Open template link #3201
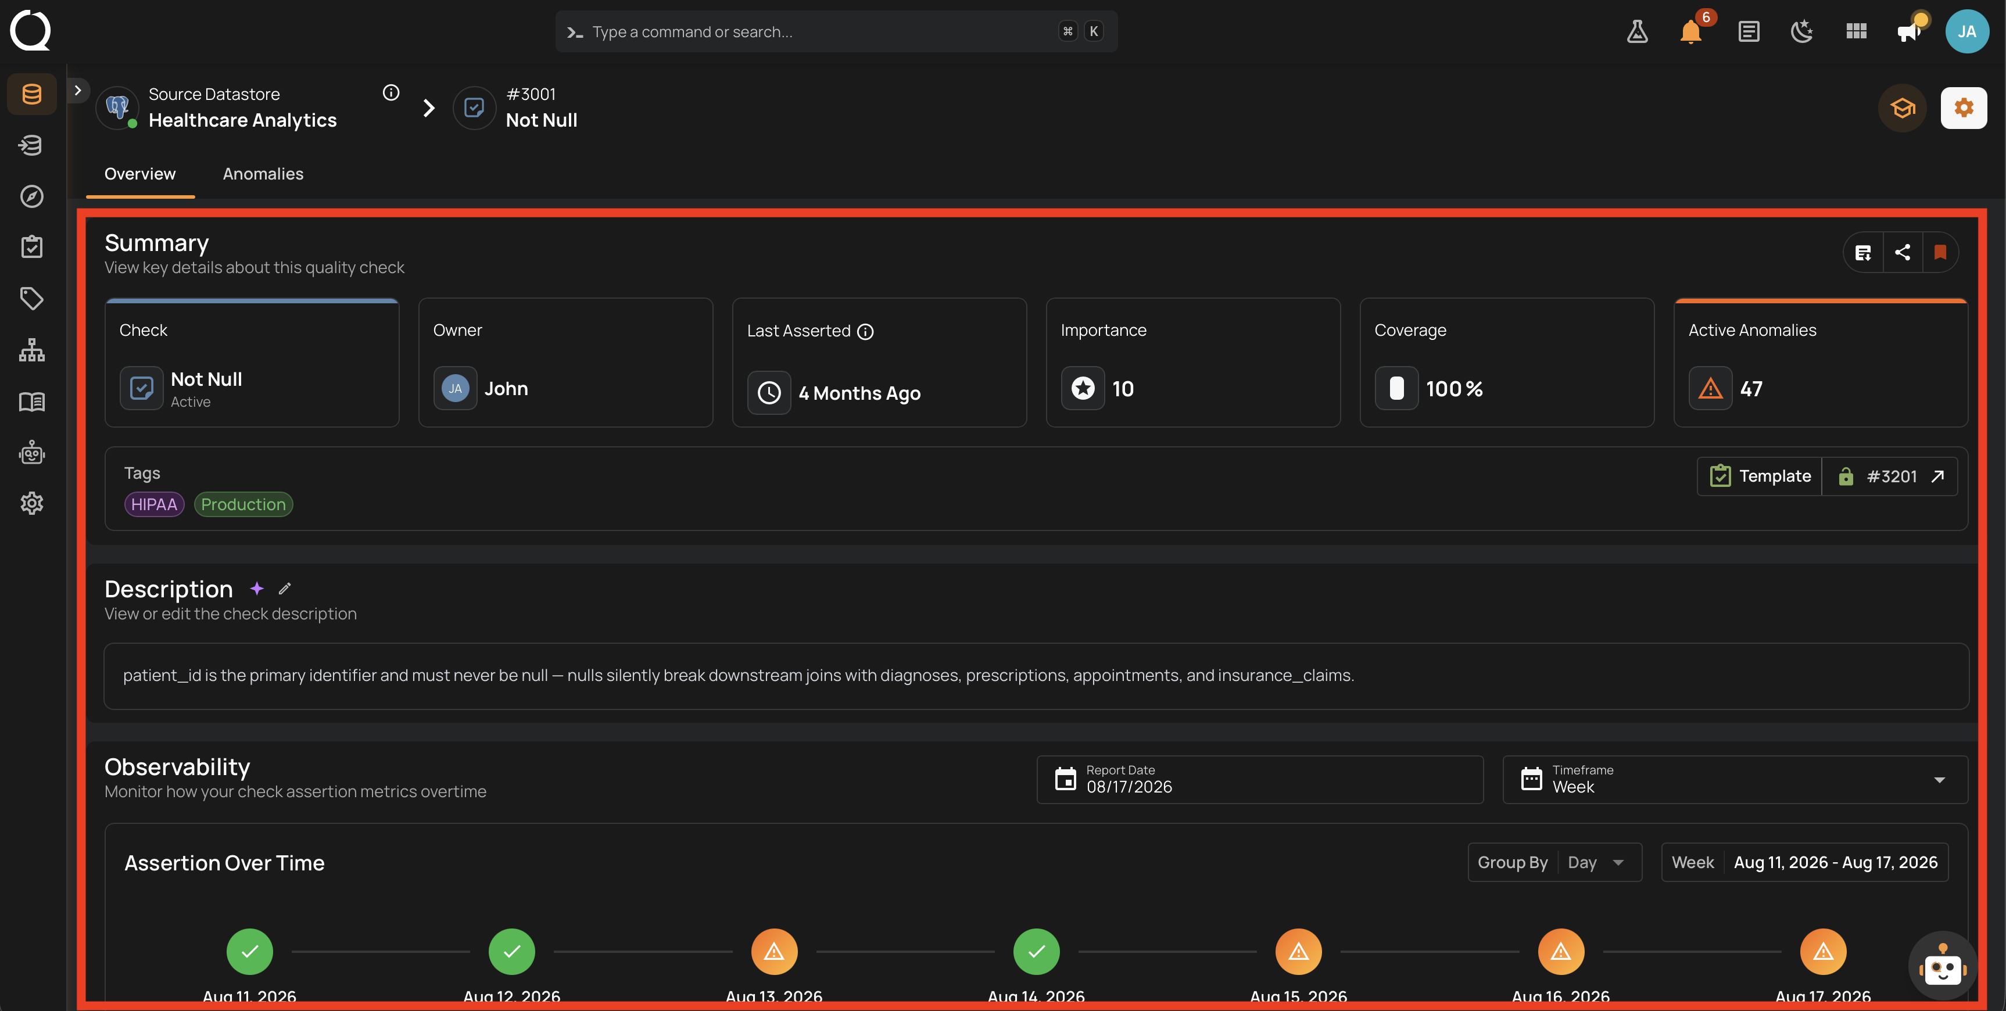 (1890, 476)
